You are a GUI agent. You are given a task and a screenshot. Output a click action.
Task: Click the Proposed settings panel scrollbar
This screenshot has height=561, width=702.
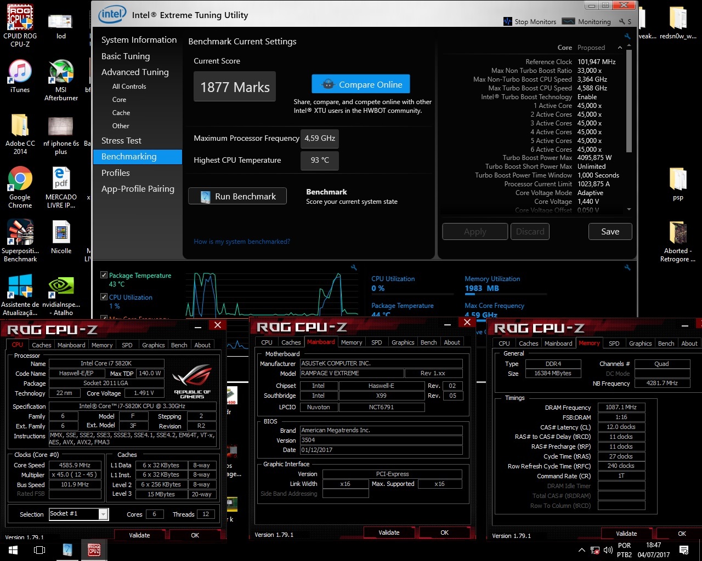click(x=629, y=101)
